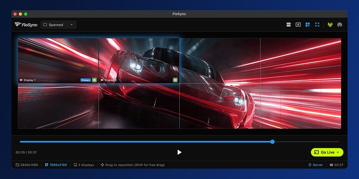
Task: Click the clear display icon with X
Action: [x=298, y=25]
